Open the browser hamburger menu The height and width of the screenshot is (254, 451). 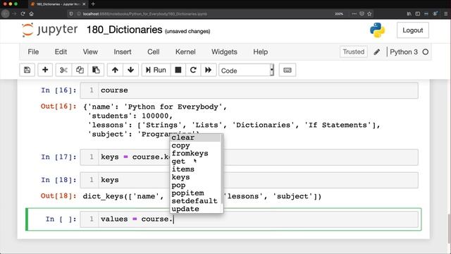tap(445, 13)
